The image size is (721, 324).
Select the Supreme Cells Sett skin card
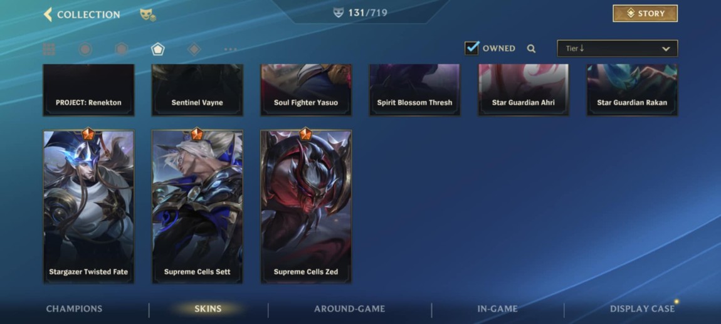point(197,207)
